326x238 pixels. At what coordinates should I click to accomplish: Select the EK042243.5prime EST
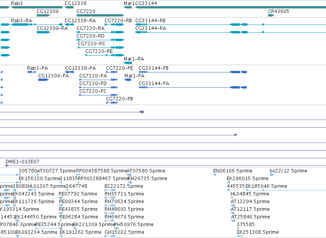coord(14,198)
